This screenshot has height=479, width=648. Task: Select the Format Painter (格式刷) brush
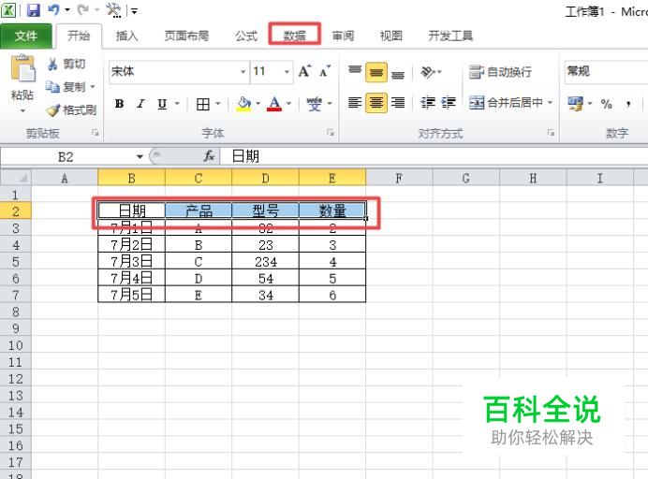(x=52, y=109)
